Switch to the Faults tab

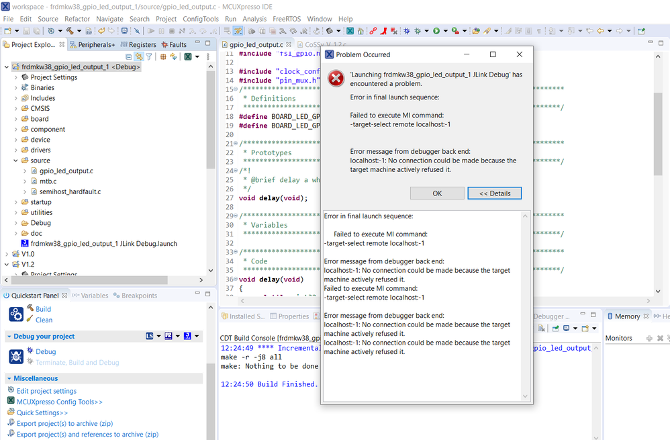pyautogui.click(x=174, y=44)
